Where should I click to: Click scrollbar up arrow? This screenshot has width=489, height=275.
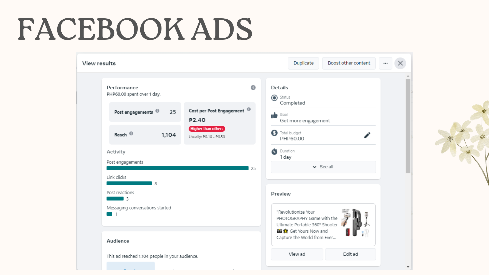pyautogui.click(x=408, y=76)
